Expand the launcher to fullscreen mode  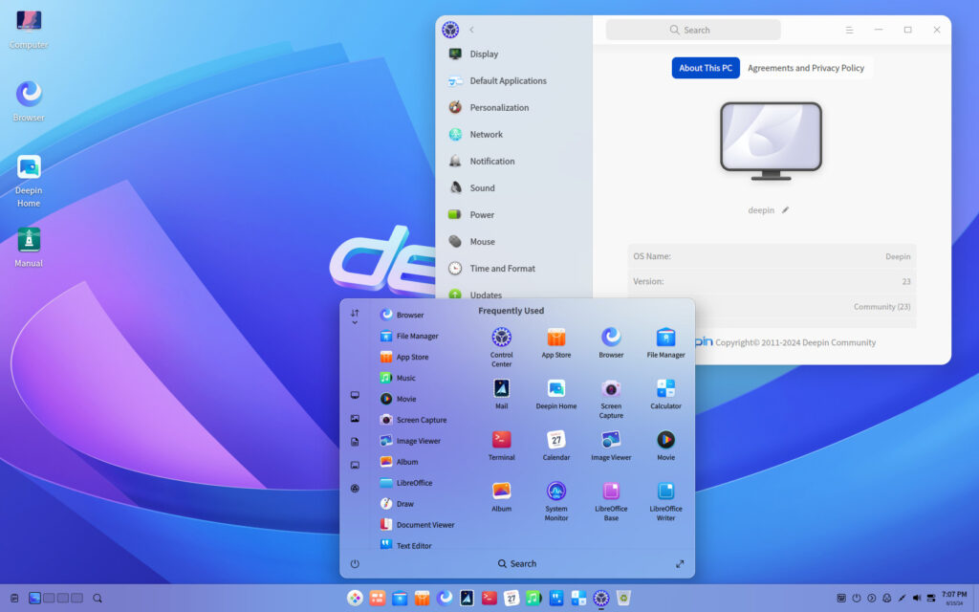[680, 564]
